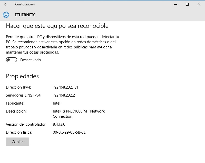The width and height of the screenshot is (205, 163).
Task: Click the Propiedades section heading
Action: tap(22, 76)
